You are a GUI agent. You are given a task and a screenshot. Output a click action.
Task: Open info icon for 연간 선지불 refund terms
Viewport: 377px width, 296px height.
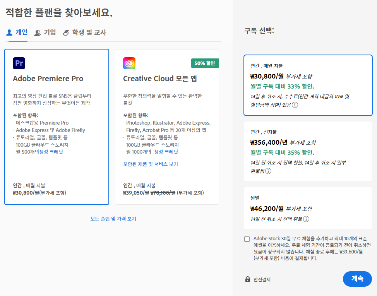[268, 171]
